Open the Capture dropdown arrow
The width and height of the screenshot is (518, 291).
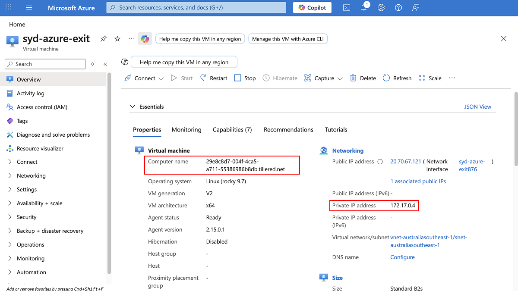[340, 78]
